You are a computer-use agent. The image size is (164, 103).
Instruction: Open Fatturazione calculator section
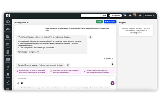8,53
